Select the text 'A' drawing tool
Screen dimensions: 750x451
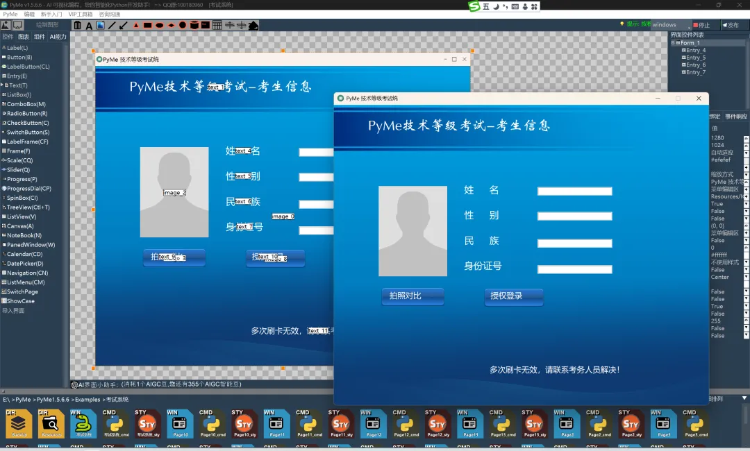pyautogui.click(x=89, y=25)
